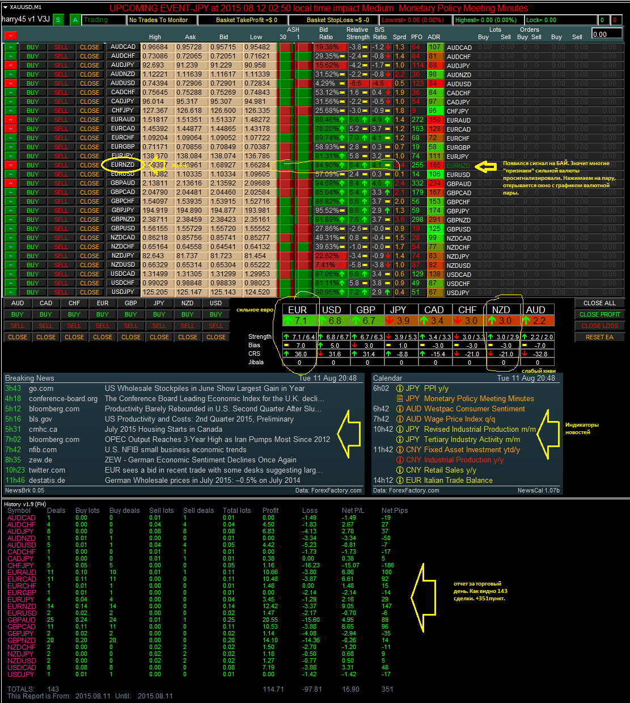The width and height of the screenshot is (630, 703).
Task: Click CLOSE under the CHF basket column
Action: coord(74,337)
